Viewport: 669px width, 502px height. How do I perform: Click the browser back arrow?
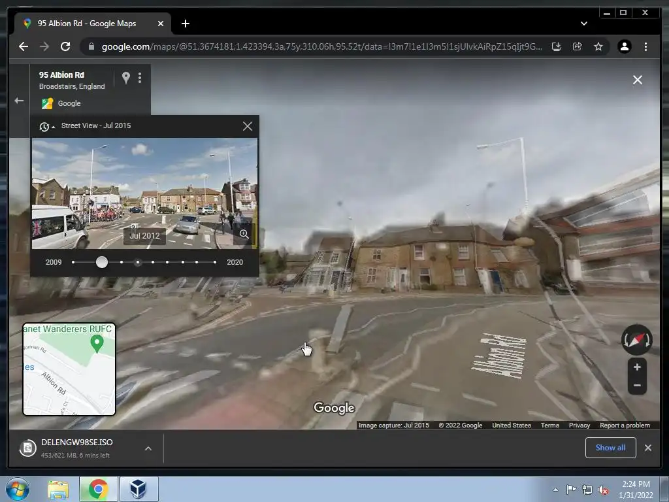click(x=24, y=46)
